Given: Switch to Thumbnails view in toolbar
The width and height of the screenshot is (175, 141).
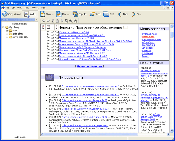Looking at the screenshot, I should click(46, 14).
